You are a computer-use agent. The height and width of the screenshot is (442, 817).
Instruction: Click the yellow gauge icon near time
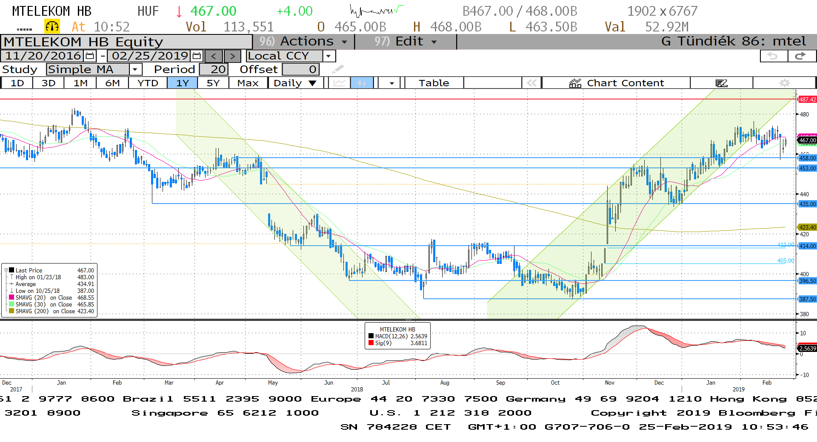click(x=52, y=27)
